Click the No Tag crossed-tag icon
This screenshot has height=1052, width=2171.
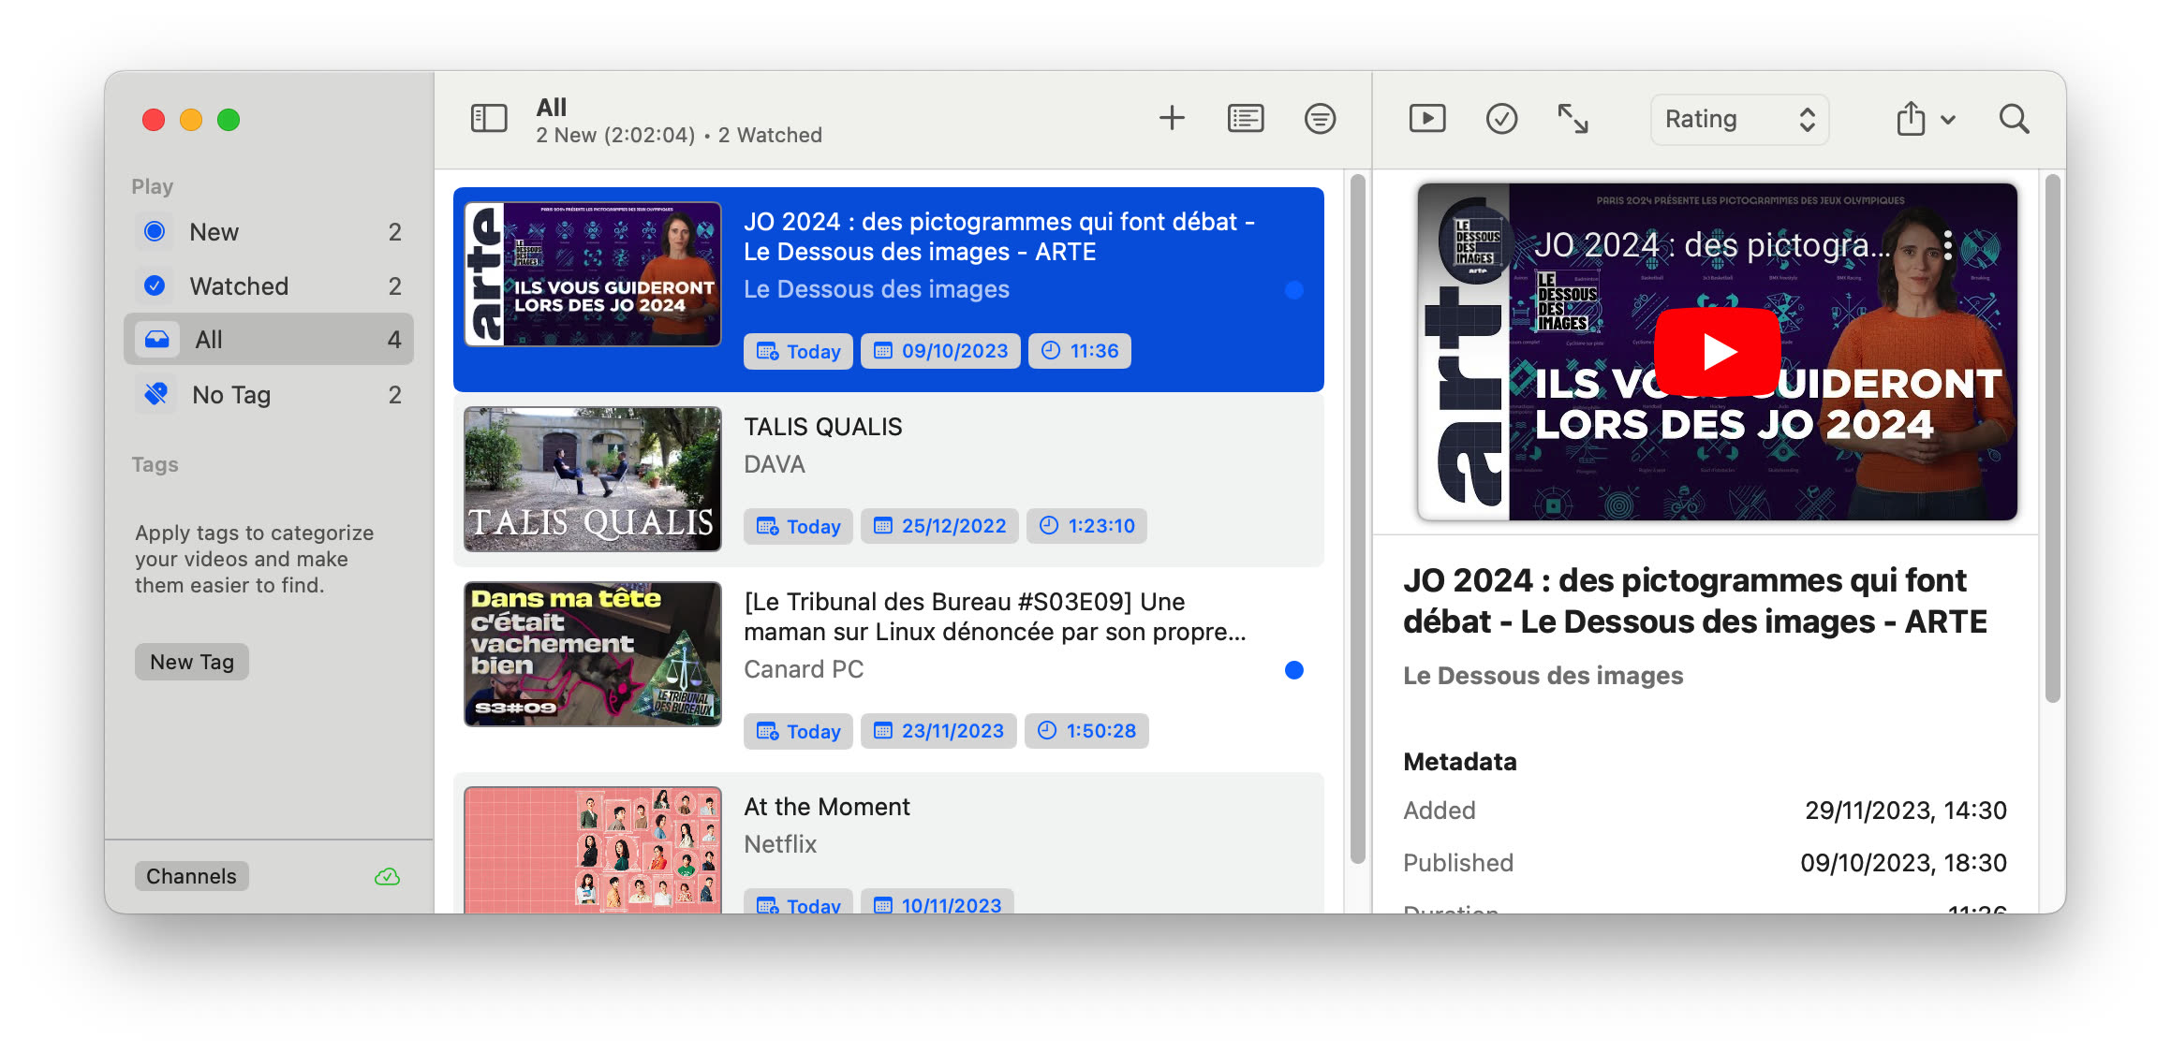[156, 394]
